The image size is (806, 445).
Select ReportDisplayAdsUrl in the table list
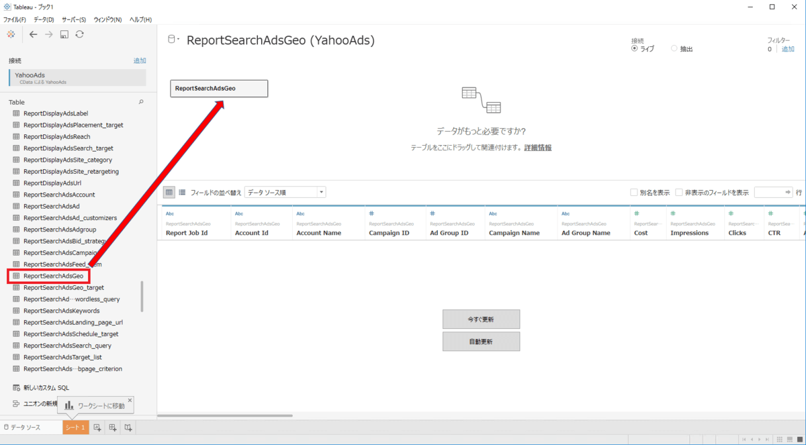pyautogui.click(x=52, y=183)
